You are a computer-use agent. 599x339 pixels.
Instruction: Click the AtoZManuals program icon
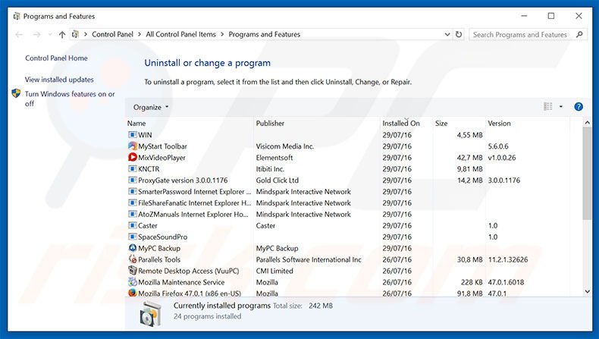(x=132, y=214)
